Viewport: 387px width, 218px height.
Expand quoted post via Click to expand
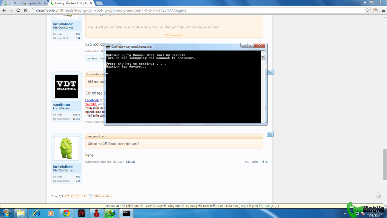[x=174, y=35]
